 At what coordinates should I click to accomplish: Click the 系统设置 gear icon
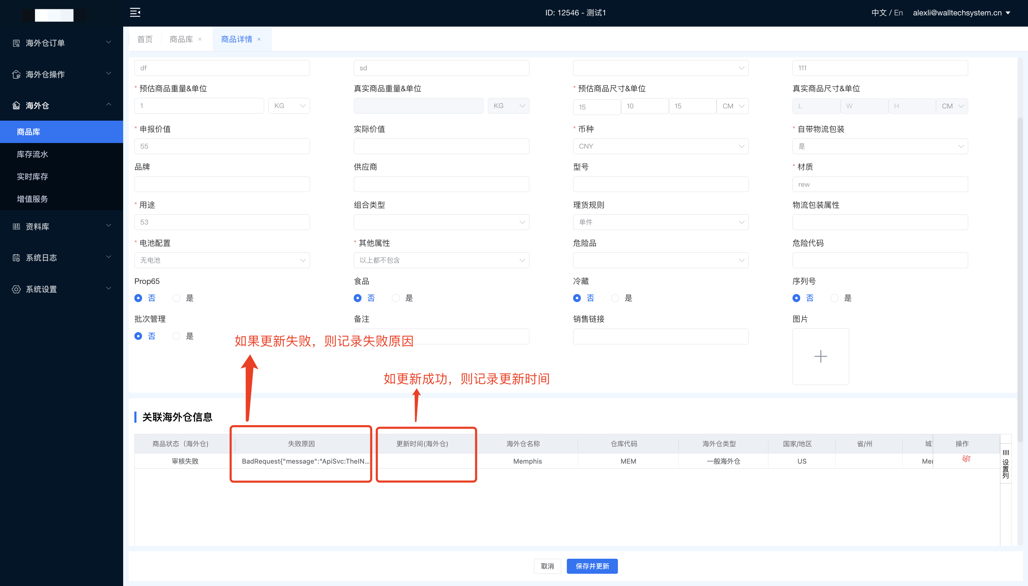point(16,289)
